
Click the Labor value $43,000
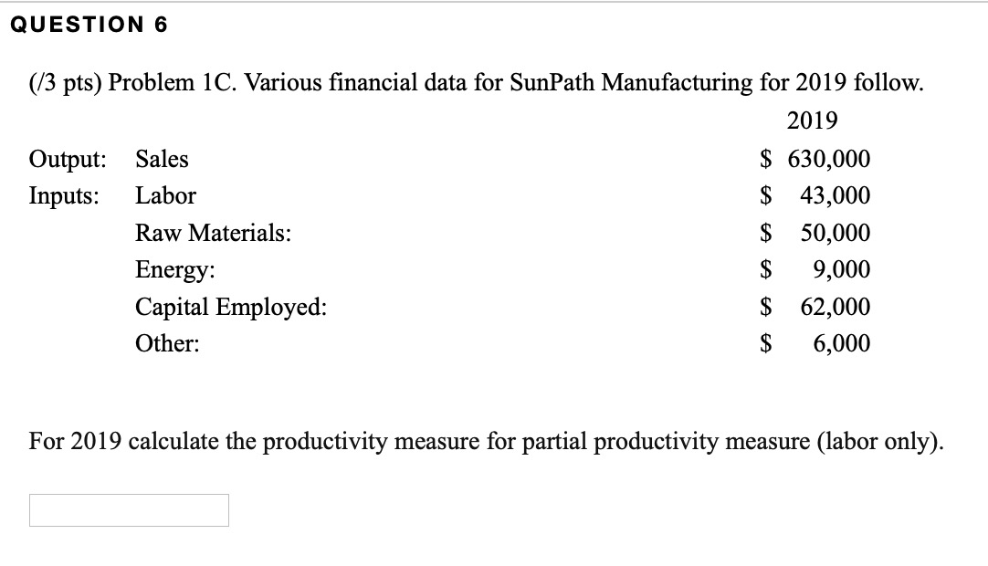(822, 194)
